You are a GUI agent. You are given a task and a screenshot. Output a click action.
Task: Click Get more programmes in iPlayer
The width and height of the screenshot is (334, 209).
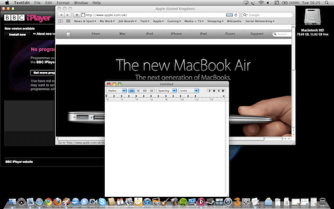coord(43,73)
